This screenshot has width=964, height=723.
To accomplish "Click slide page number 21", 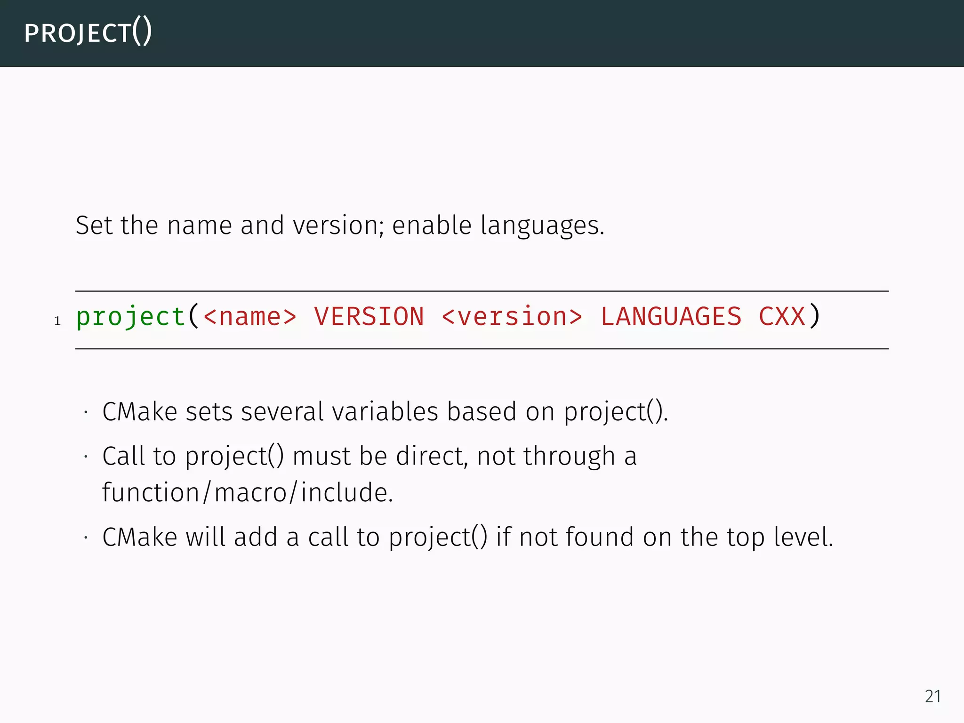I will [932, 696].
